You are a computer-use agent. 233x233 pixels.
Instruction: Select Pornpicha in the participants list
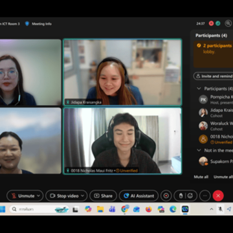pyautogui.click(x=215, y=100)
